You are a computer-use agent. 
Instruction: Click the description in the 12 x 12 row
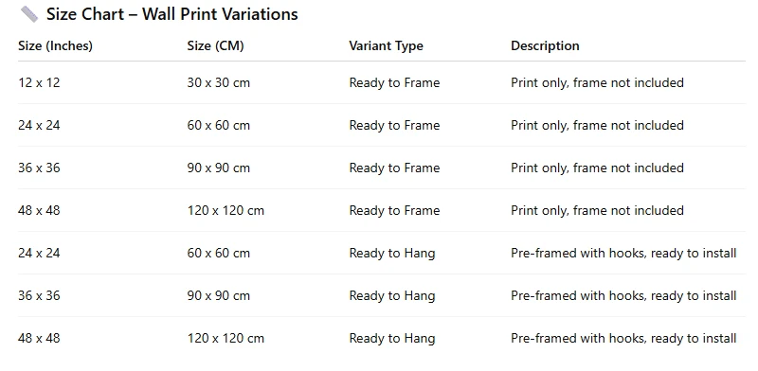tap(598, 82)
